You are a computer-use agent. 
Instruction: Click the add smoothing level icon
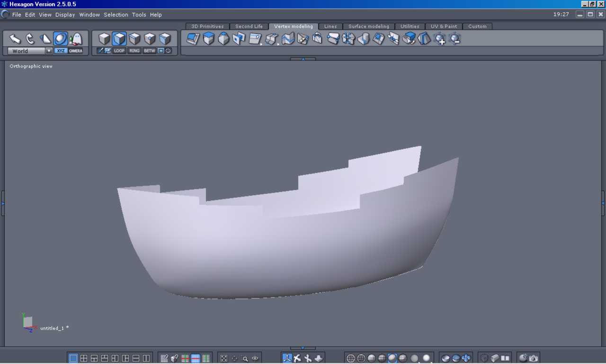pyautogui.click(x=440, y=39)
